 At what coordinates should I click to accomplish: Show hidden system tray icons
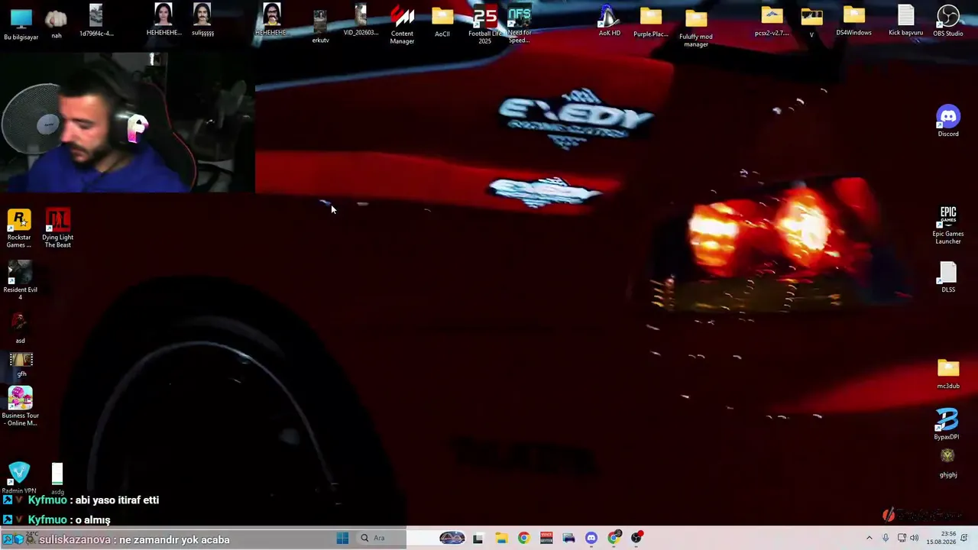[869, 538]
